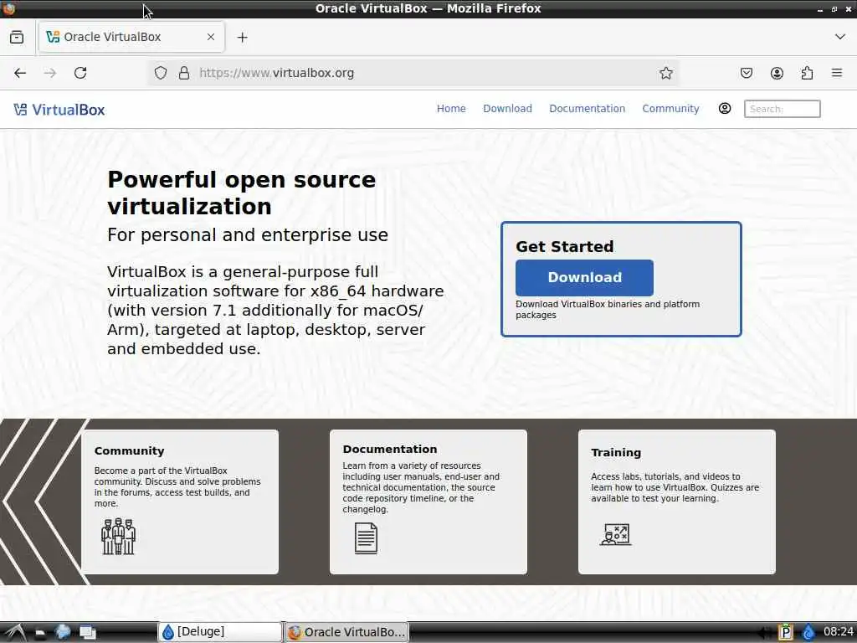The height and width of the screenshot is (643, 857).
Task: Open Community in site navigation
Action: click(x=670, y=108)
